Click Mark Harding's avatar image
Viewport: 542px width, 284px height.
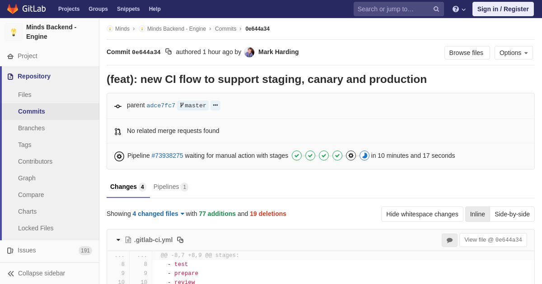coord(249,52)
